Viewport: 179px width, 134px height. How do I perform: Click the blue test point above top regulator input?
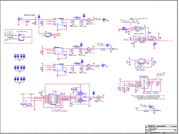(x=39, y=17)
